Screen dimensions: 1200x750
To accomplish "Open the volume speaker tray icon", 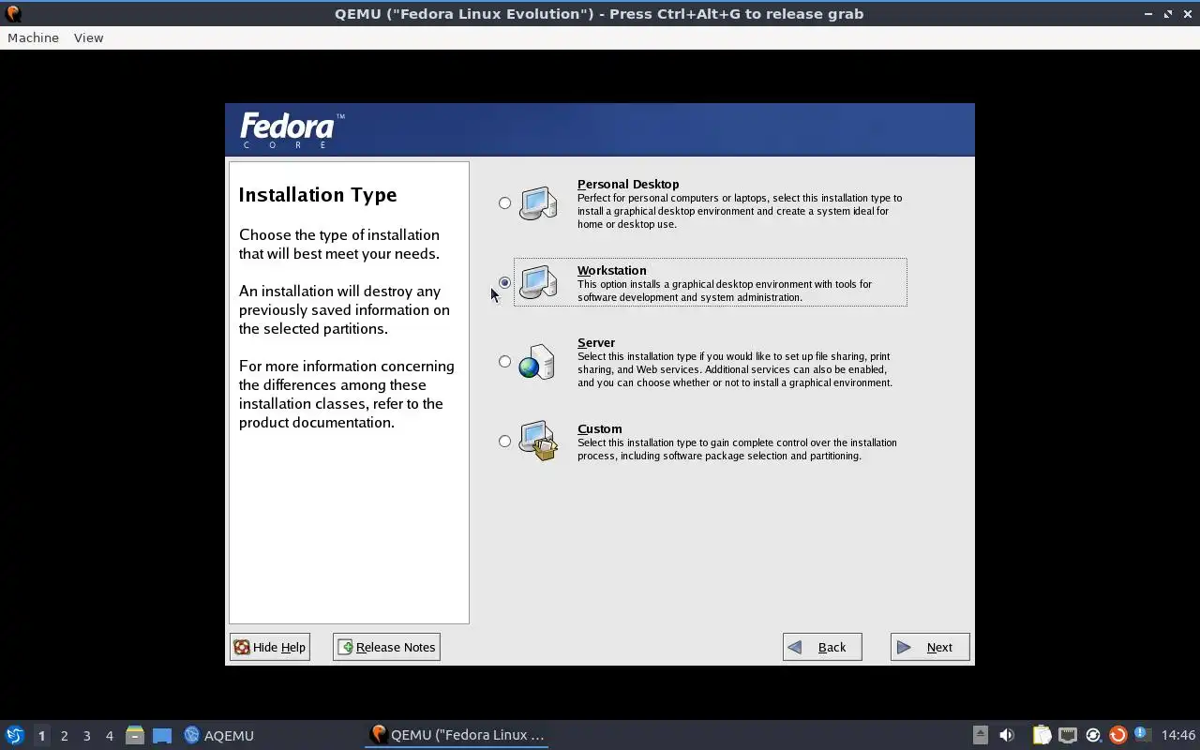I will pyautogui.click(x=1007, y=735).
